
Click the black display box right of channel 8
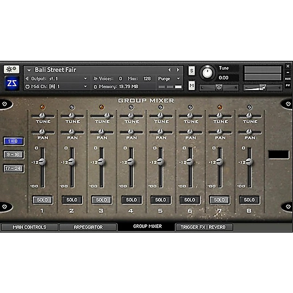(279, 155)
